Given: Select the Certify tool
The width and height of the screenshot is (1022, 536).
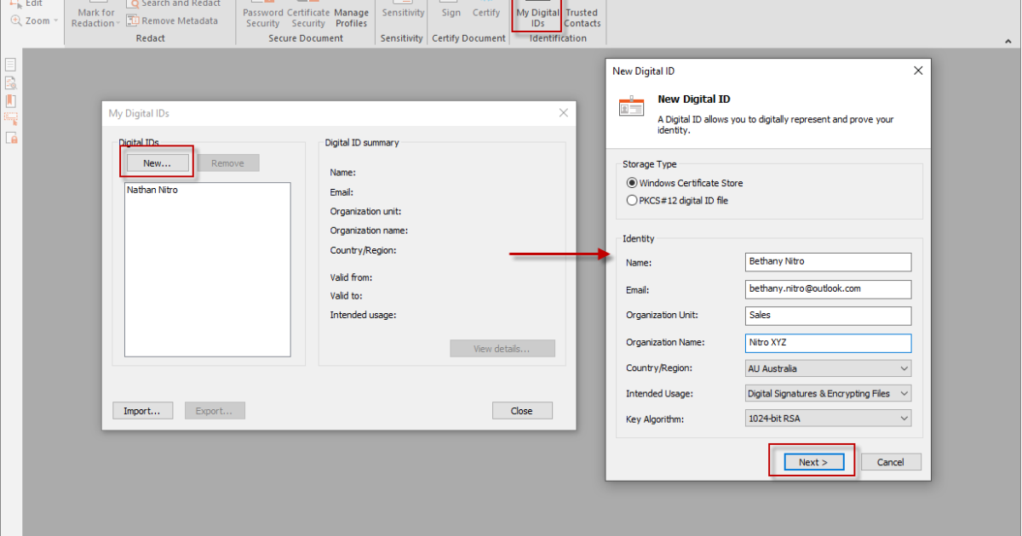Looking at the screenshot, I should [x=485, y=13].
